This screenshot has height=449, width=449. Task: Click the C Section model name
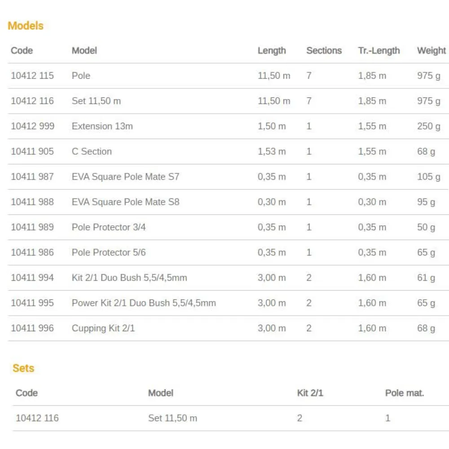pos(92,151)
